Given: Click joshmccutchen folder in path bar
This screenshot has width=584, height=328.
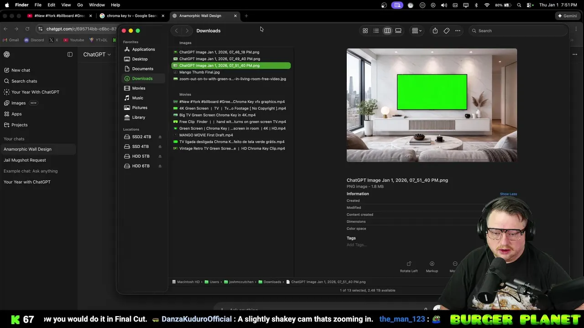Looking at the screenshot, I should 239,282.
